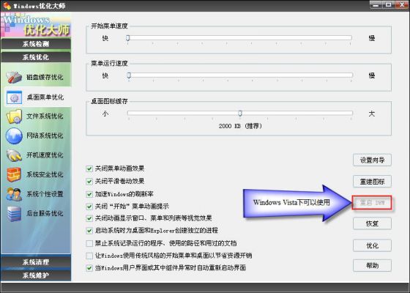Enable 禁止系统记录运行的程序 checkbox
Screen dimensions: 410x293
pos(89,243)
